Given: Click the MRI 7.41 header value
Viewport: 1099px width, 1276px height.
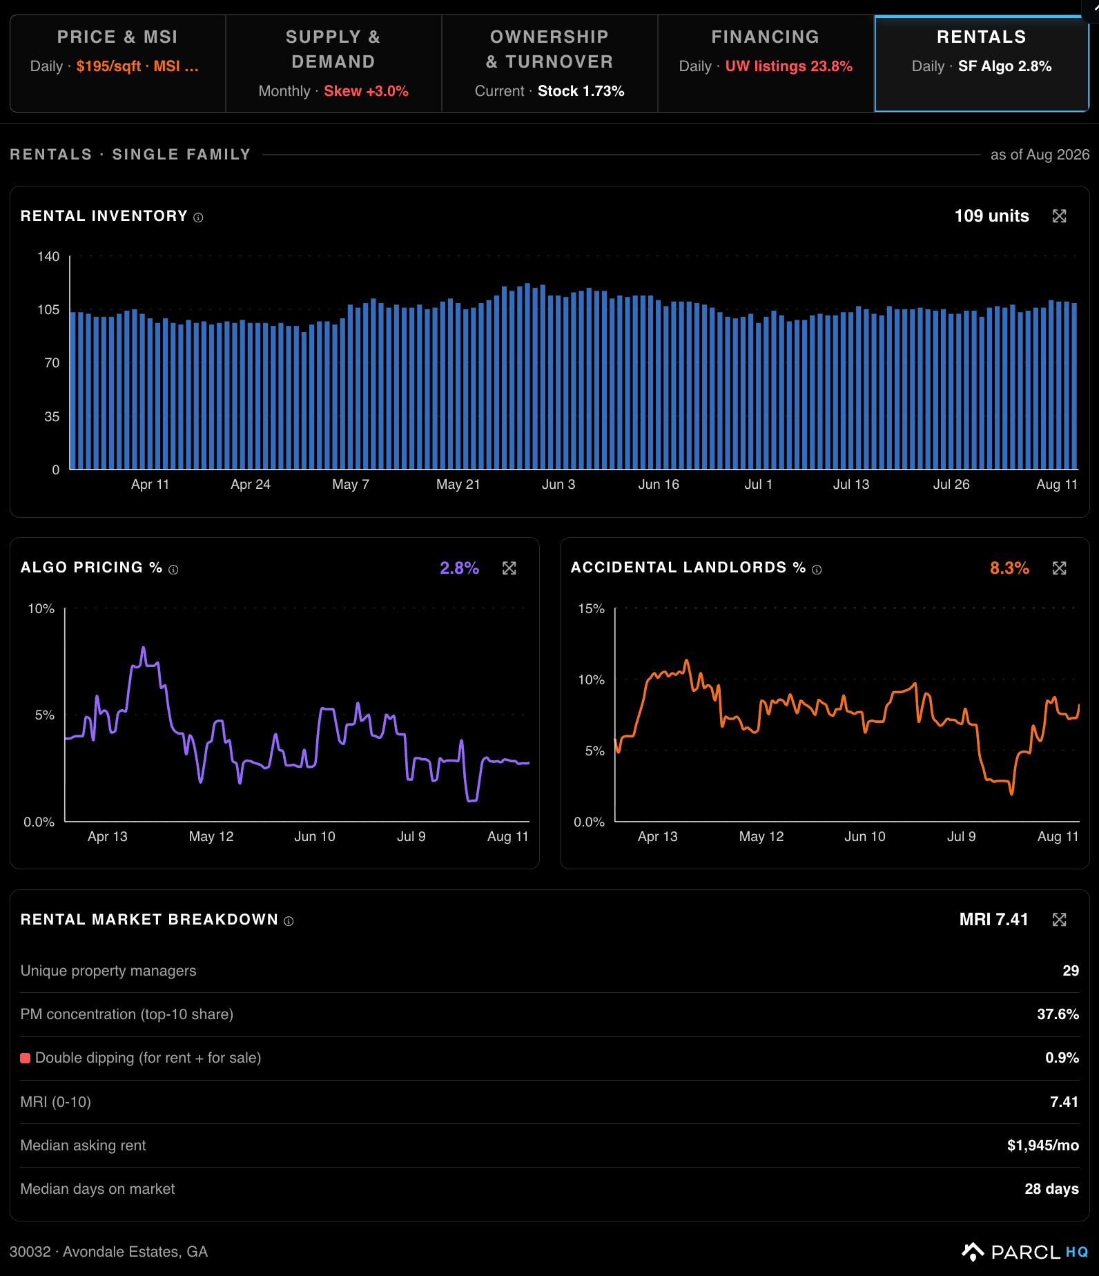Looking at the screenshot, I should point(993,920).
